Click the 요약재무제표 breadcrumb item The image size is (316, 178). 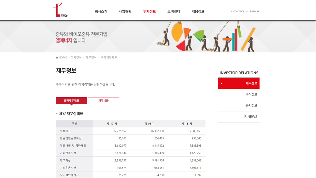coord(109,58)
